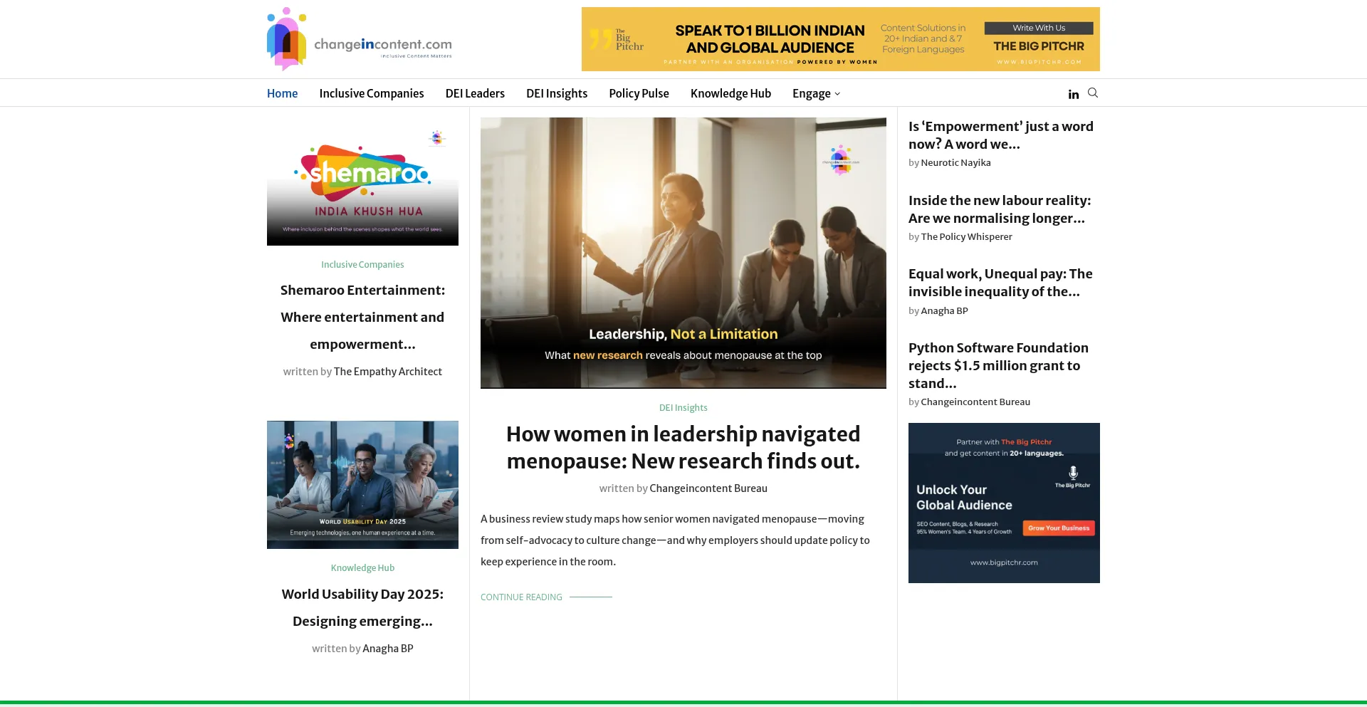The height and width of the screenshot is (707, 1367).
Task: Open the search magnifier icon
Action: [1093, 93]
